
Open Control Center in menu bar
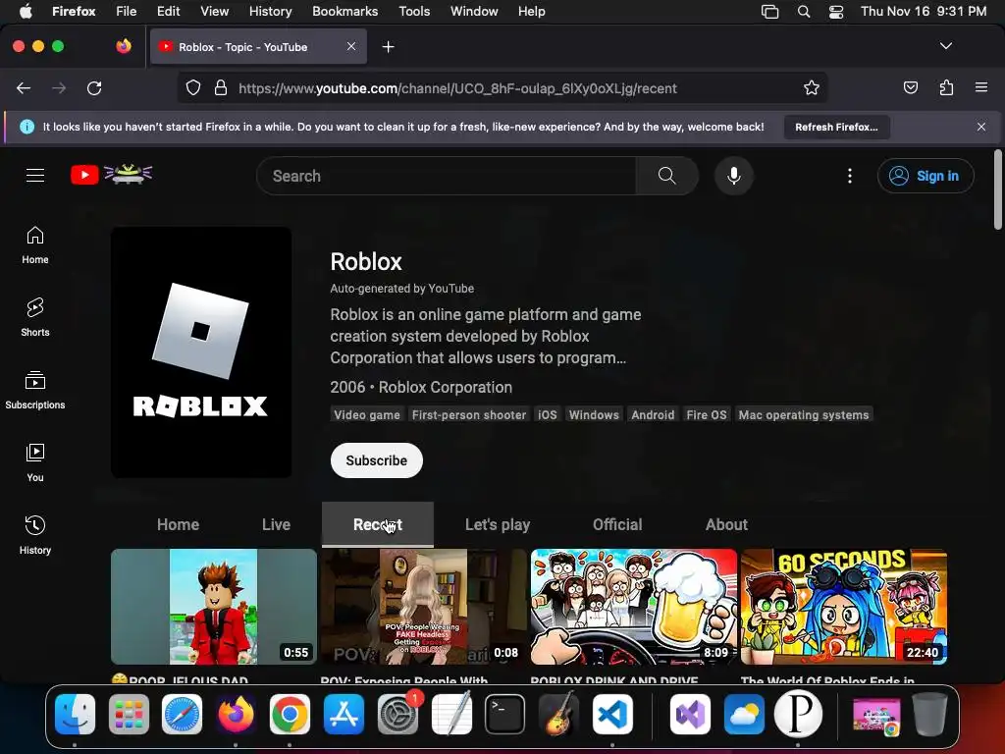(836, 12)
